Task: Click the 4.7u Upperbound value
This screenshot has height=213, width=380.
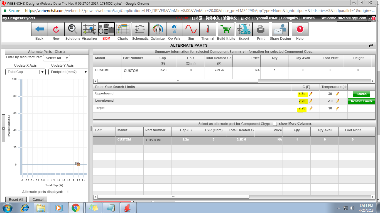Action: coord(302,94)
